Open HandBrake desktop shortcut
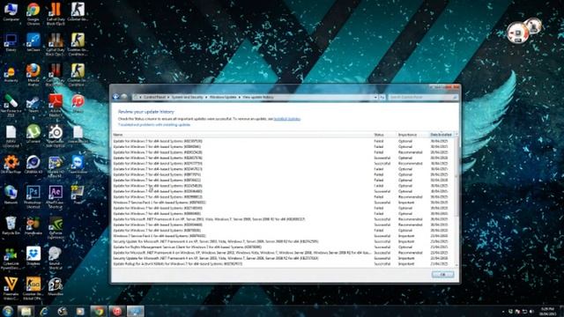This screenshot has height=317, width=564. pyautogui.click(x=33, y=225)
